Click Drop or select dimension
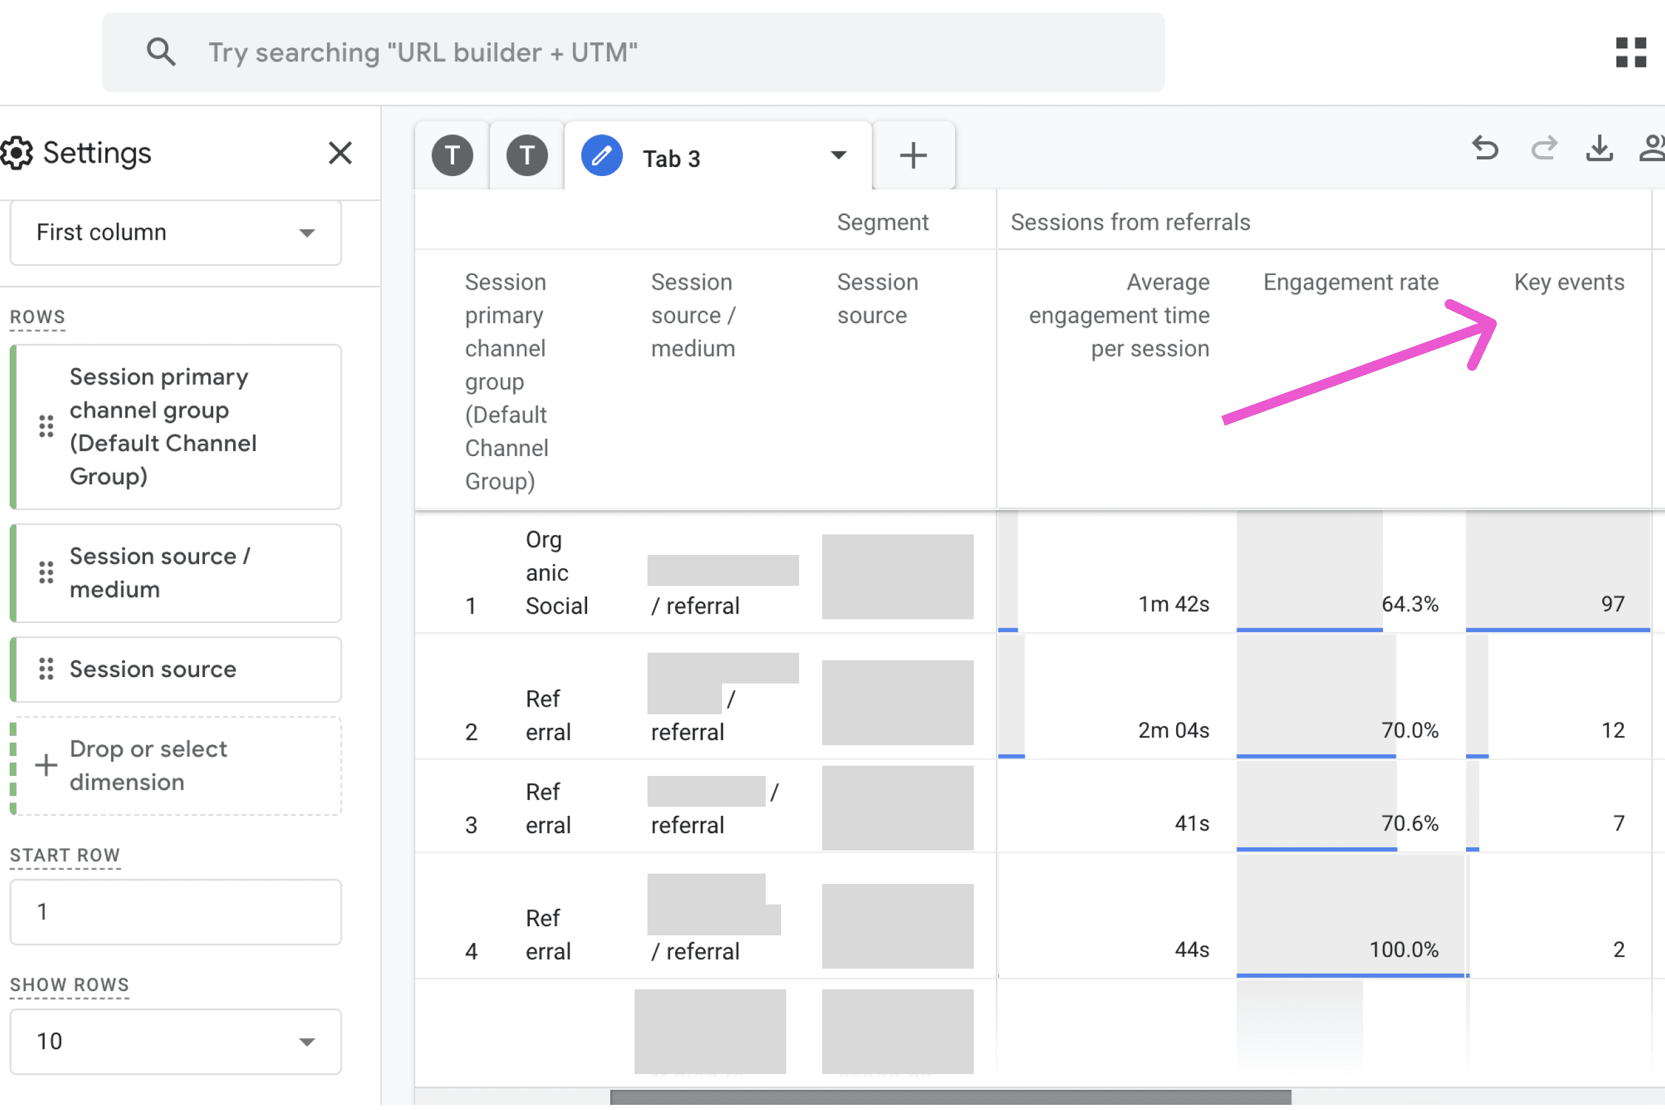1665x1110 pixels. (x=148, y=764)
